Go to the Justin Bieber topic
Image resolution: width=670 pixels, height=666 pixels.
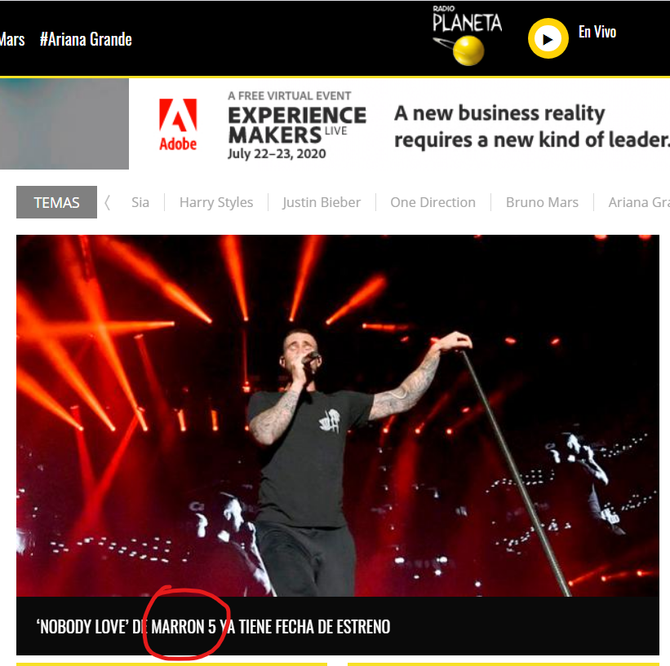click(x=322, y=202)
